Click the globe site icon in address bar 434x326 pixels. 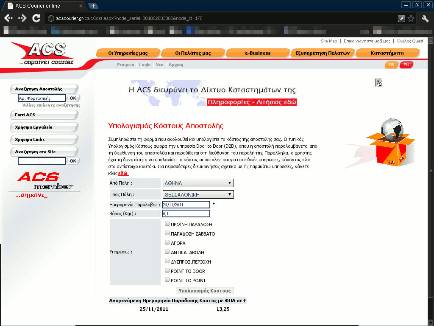point(51,18)
